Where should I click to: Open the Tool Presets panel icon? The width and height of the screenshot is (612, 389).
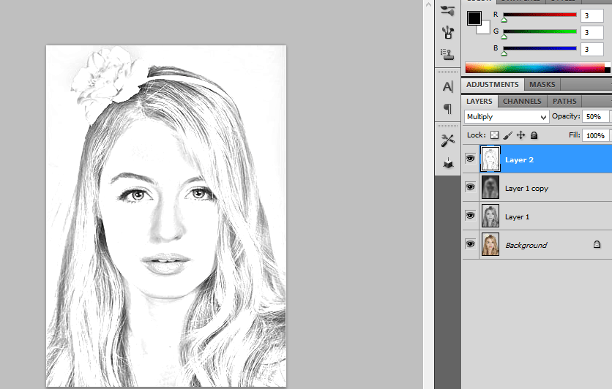(x=448, y=140)
